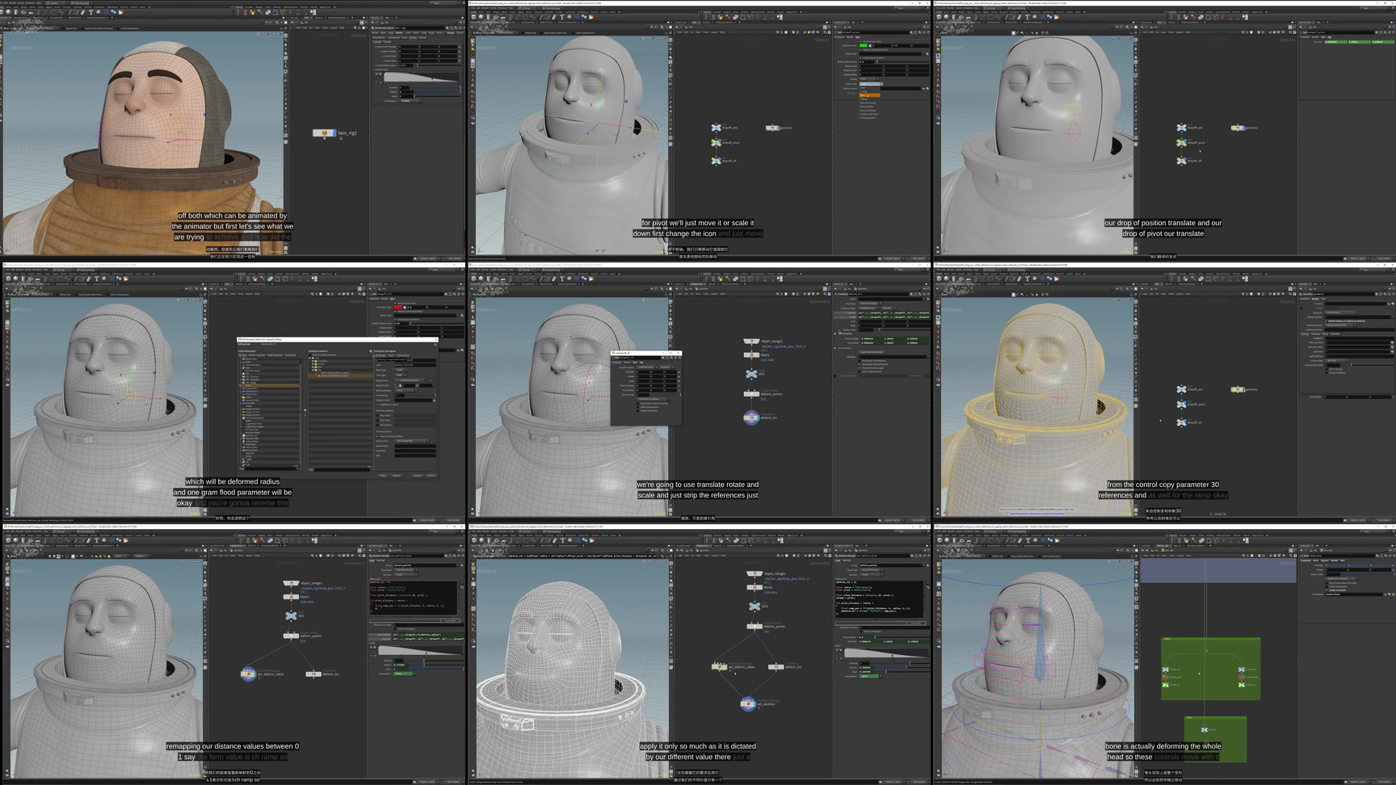Select the ben_rig1 subnet node
The image size is (1396, 785).
point(325,133)
